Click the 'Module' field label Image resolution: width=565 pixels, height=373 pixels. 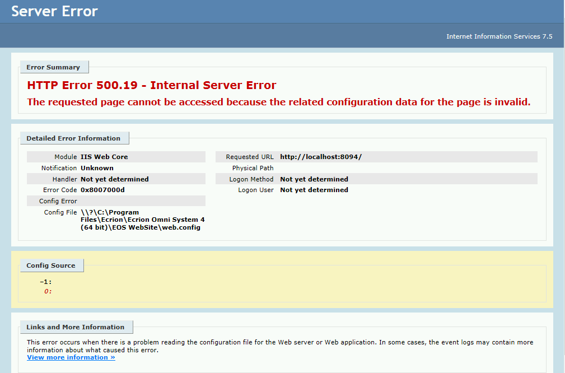point(66,157)
